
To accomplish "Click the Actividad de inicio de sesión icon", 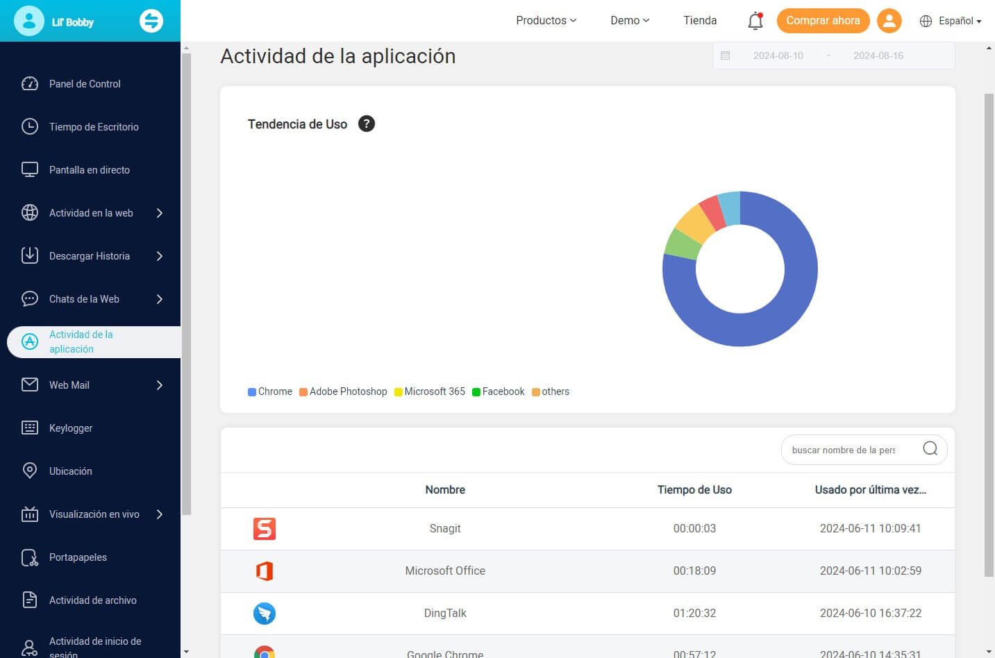I will point(30,648).
